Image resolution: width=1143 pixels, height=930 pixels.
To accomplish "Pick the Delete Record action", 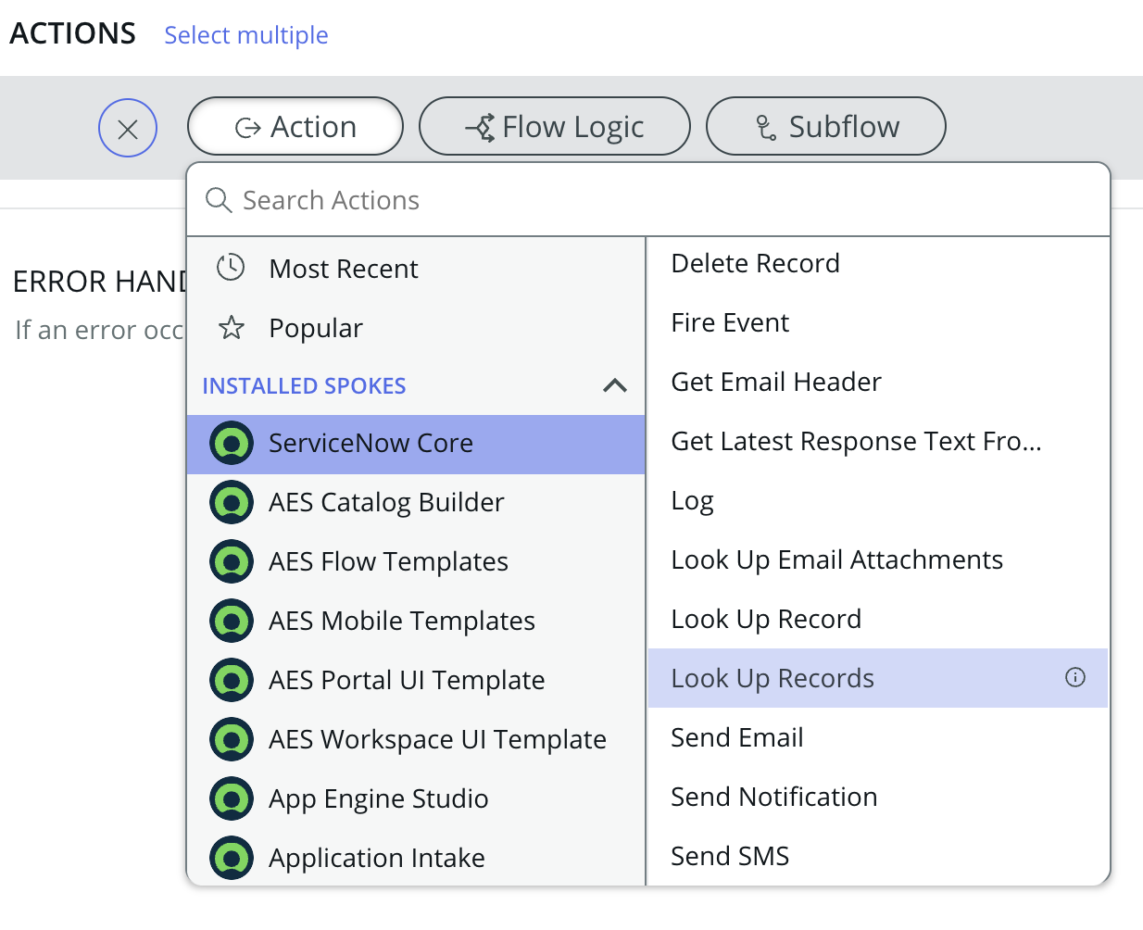I will [755, 263].
